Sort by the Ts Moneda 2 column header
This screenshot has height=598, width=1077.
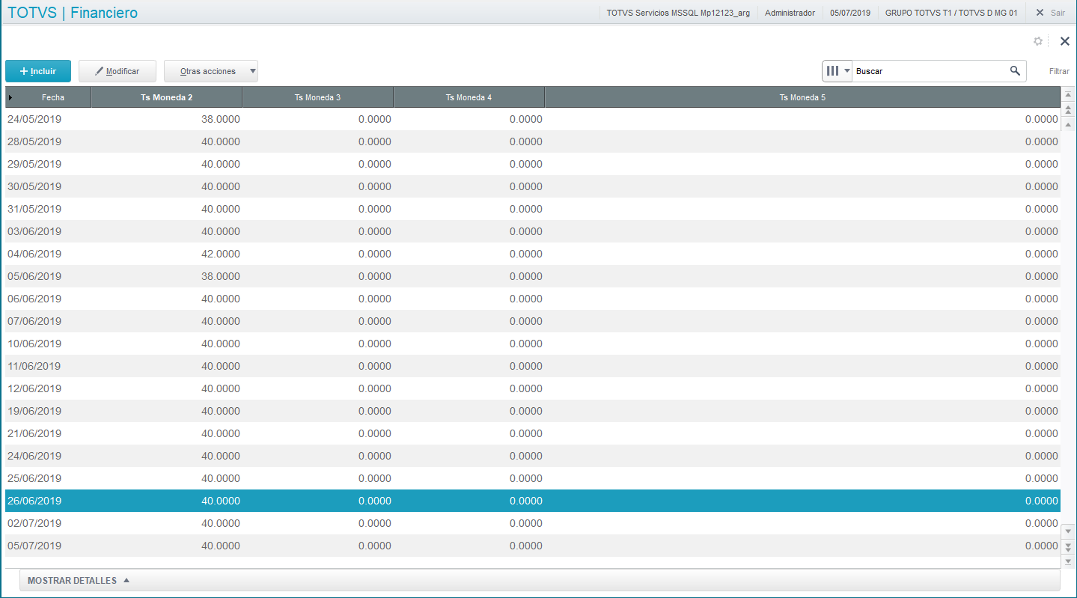(x=167, y=97)
